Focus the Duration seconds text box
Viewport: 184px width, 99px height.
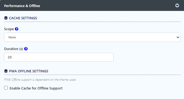click(x=59, y=57)
